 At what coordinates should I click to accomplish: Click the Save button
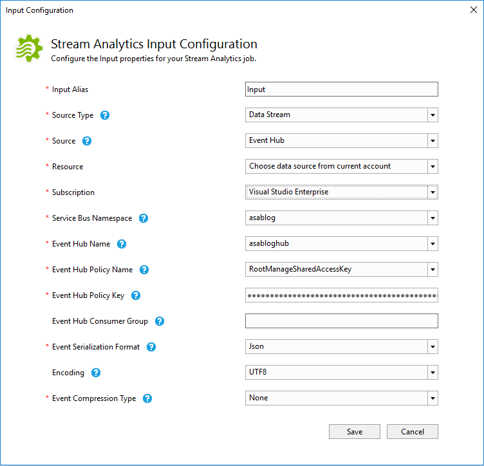[355, 431]
